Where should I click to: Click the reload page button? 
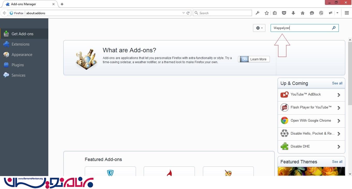point(188,13)
